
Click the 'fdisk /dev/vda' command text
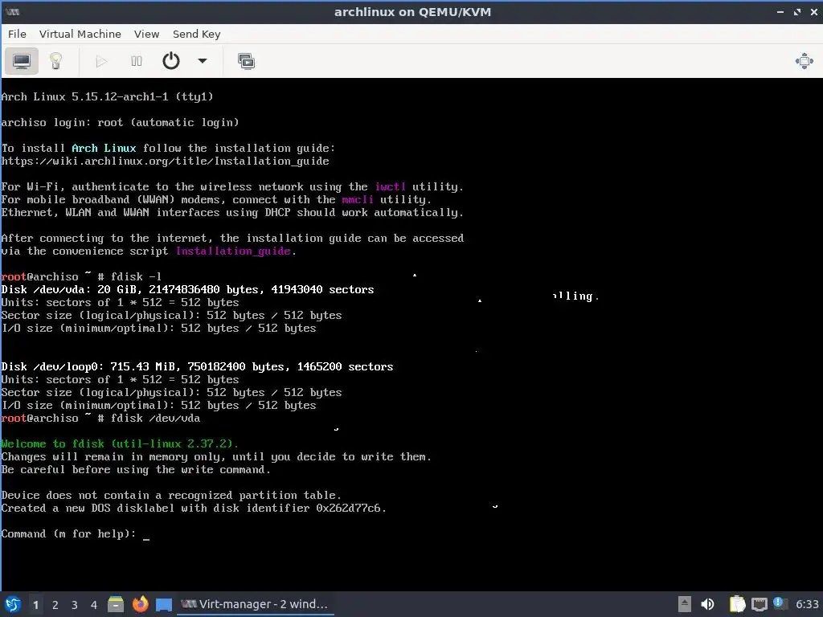coord(155,418)
